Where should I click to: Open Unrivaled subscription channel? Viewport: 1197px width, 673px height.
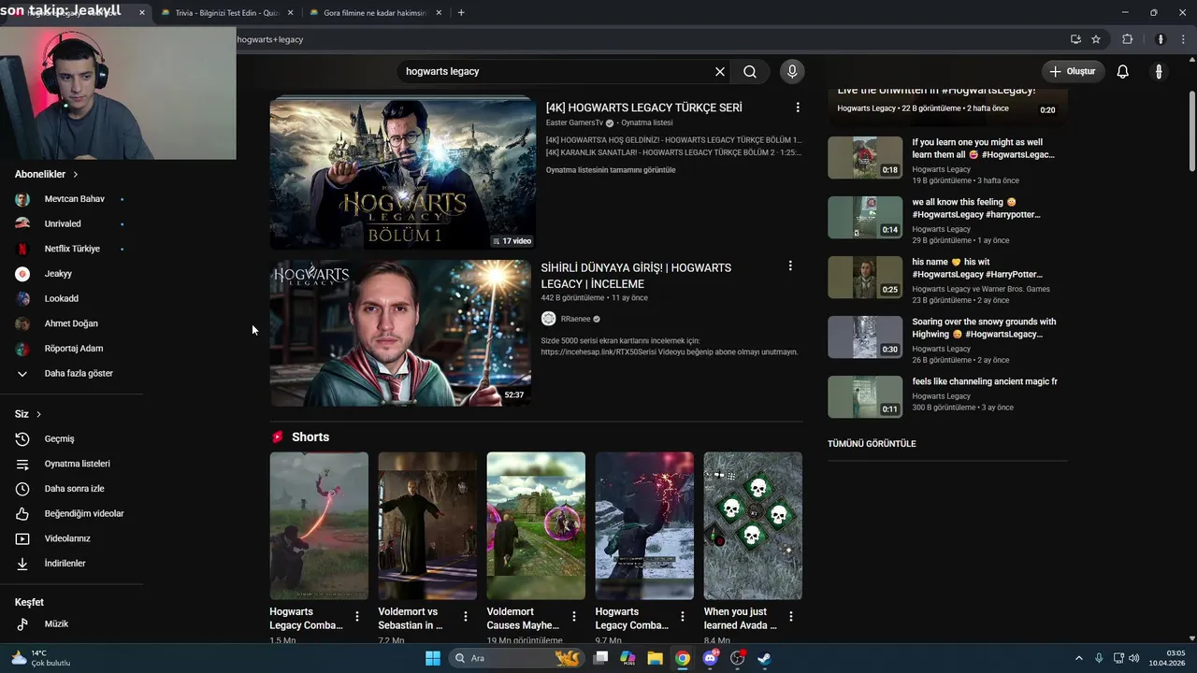coord(72,223)
